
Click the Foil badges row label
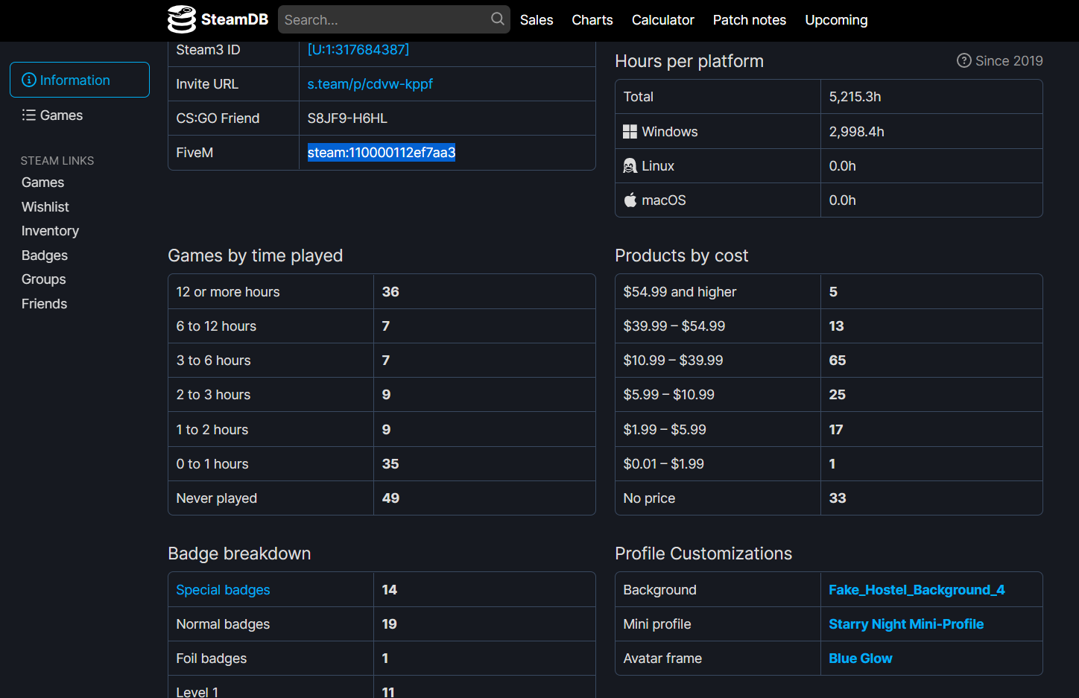tap(212, 659)
